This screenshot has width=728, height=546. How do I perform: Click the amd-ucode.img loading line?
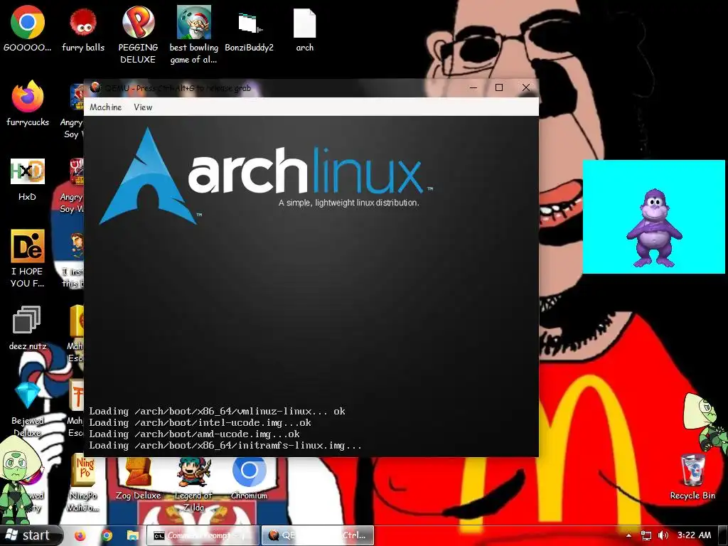click(195, 434)
